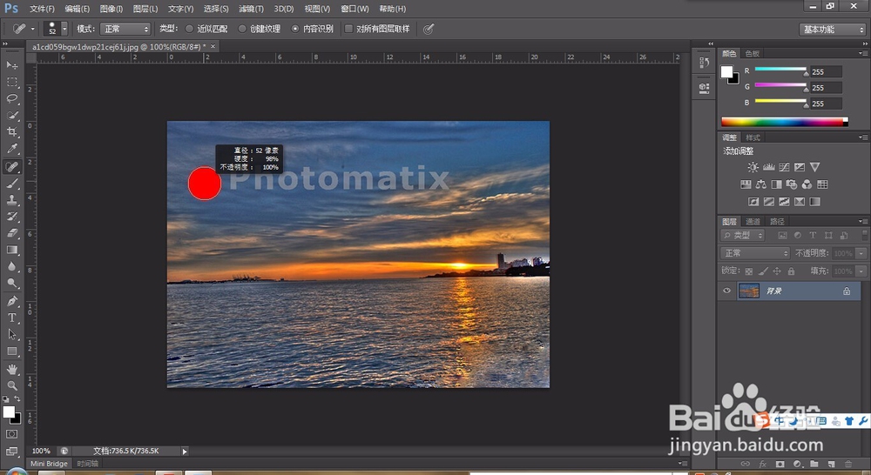
Task: Add a Levels adjustment
Action: [769, 167]
